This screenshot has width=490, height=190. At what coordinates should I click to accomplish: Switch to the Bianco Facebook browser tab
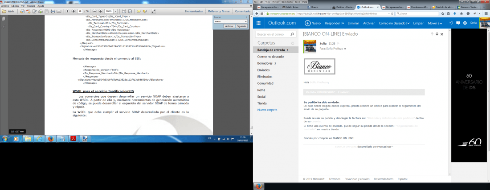tap(318, 7)
